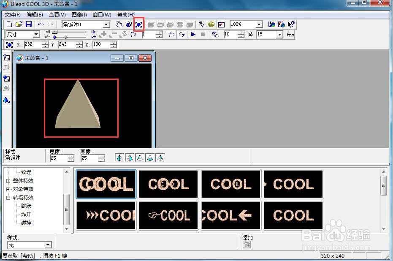Select the Edit Graphic tool
Image resolution: width=393 pixels, height=261 pixels.
7,88
